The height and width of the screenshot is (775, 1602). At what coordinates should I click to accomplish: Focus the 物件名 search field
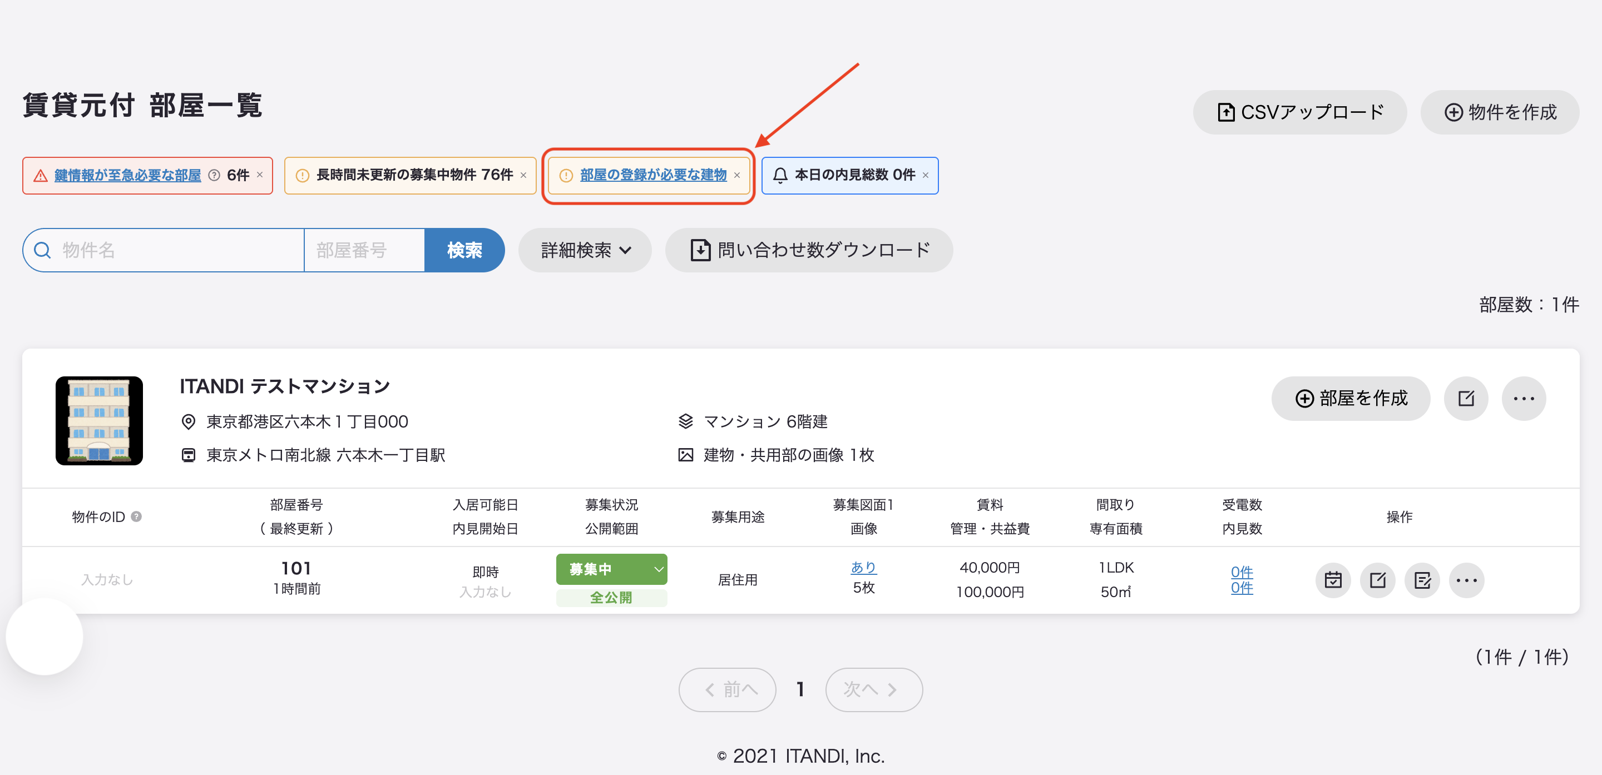coord(164,250)
